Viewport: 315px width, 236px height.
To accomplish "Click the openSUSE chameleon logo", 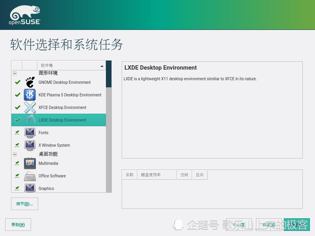I will point(25,15).
